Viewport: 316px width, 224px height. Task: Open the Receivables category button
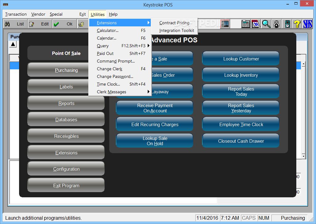coord(66,136)
